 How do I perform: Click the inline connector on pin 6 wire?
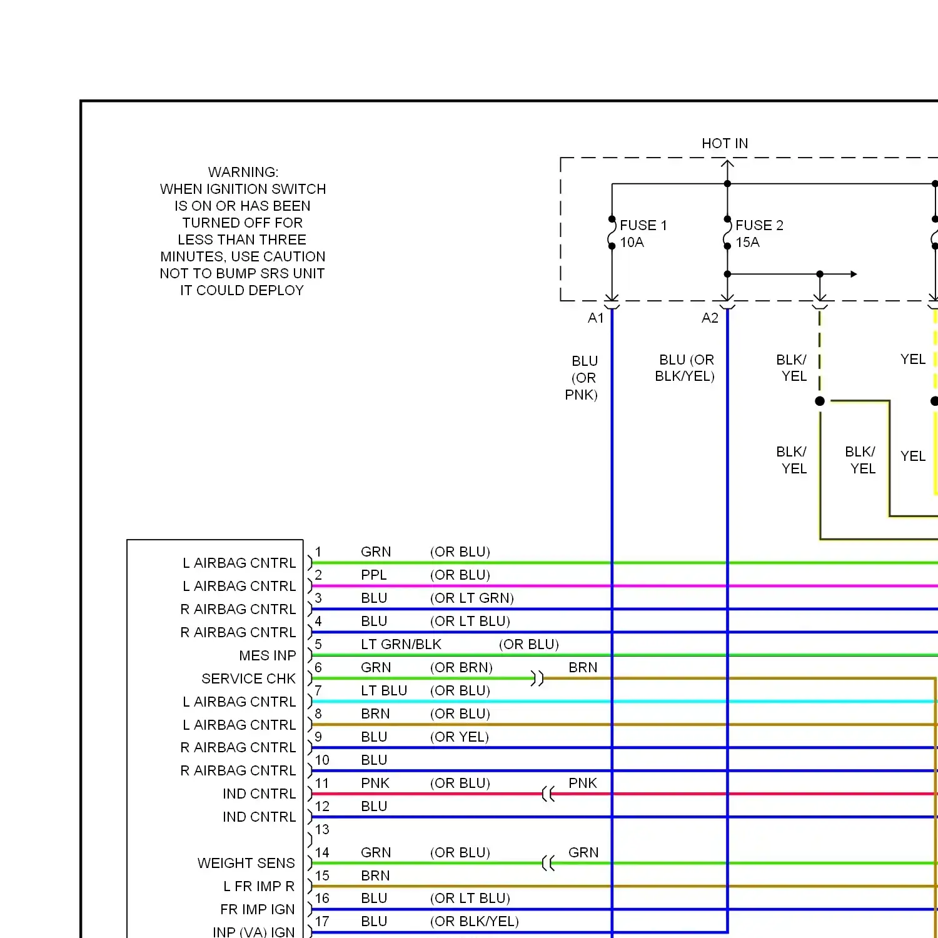(x=537, y=678)
